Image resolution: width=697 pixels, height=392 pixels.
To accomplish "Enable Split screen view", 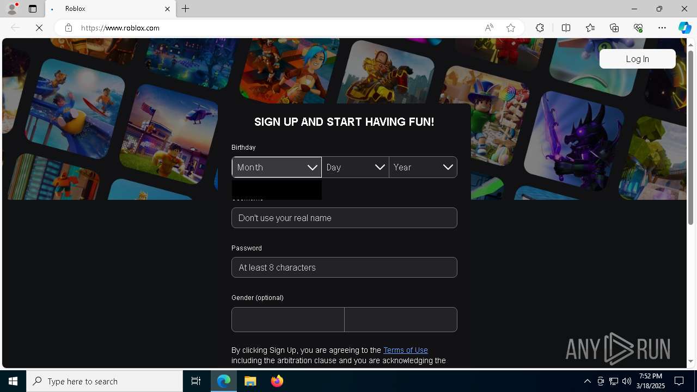I will [x=566, y=28].
